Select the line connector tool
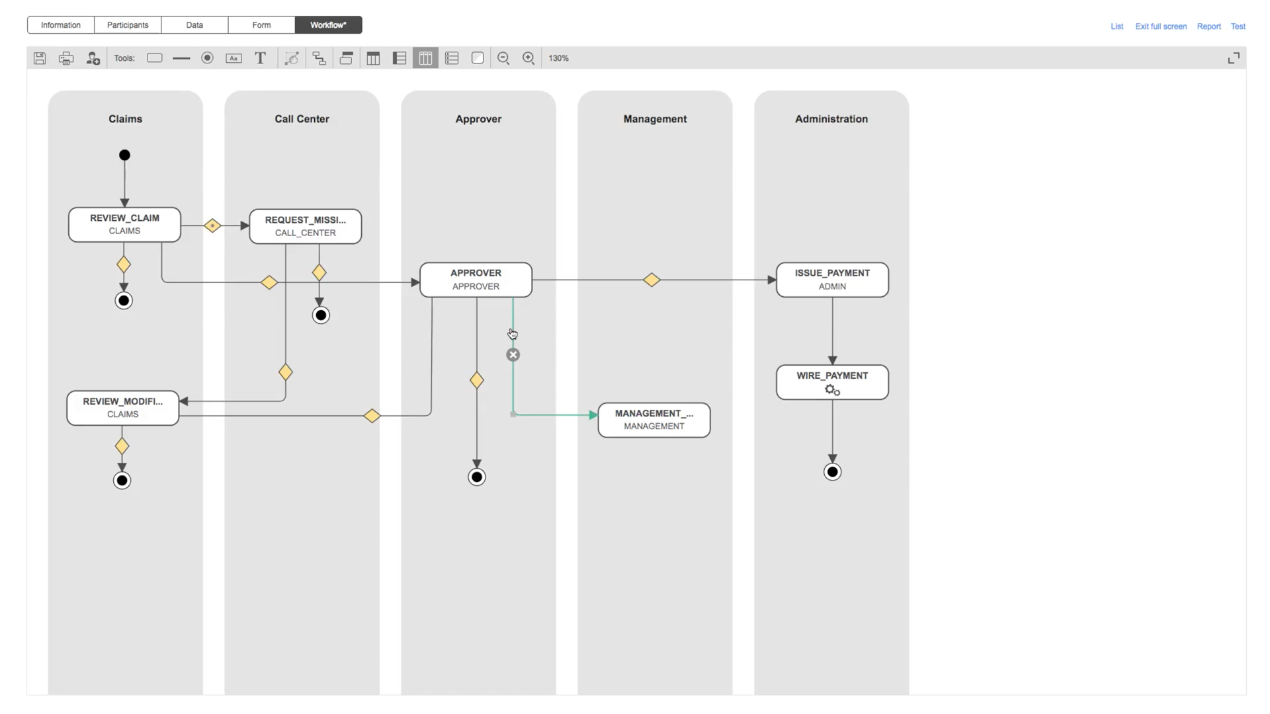Screen dimensions: 1270x714 point(181,58)
